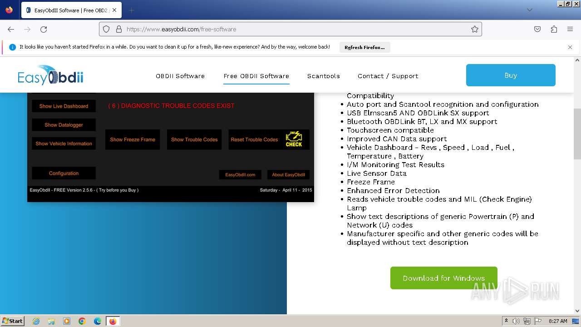Open Internet Explorer from taskbar
Image resolution: width=581 pixels, height=327 pixels.
(36, 321)
